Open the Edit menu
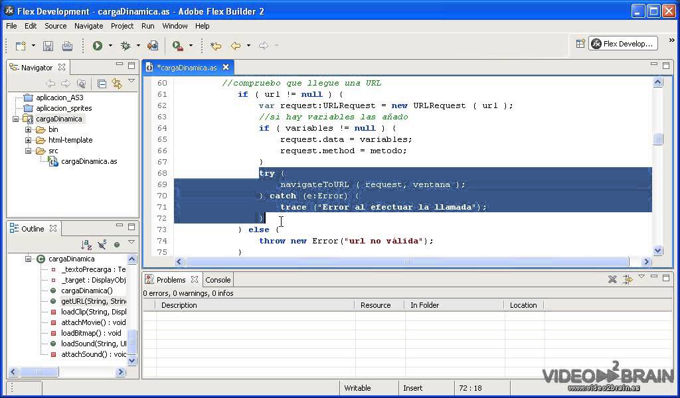 (31, 26)
